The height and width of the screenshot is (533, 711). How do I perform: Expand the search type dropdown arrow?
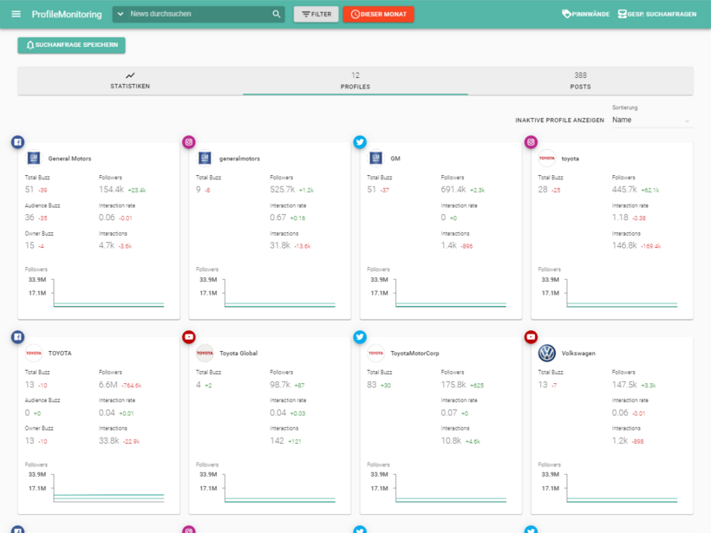[x=121, y=14]
